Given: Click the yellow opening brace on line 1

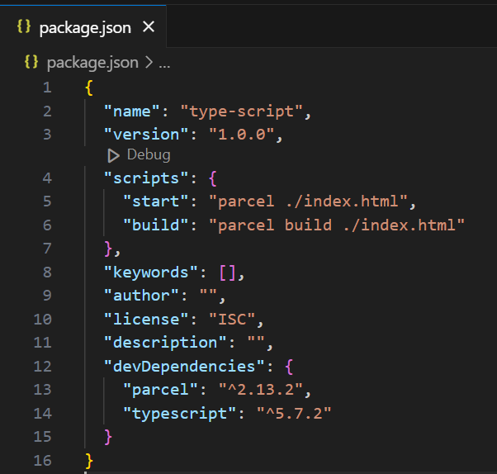Looking at the screenshot, I should (x=89, y=88).
